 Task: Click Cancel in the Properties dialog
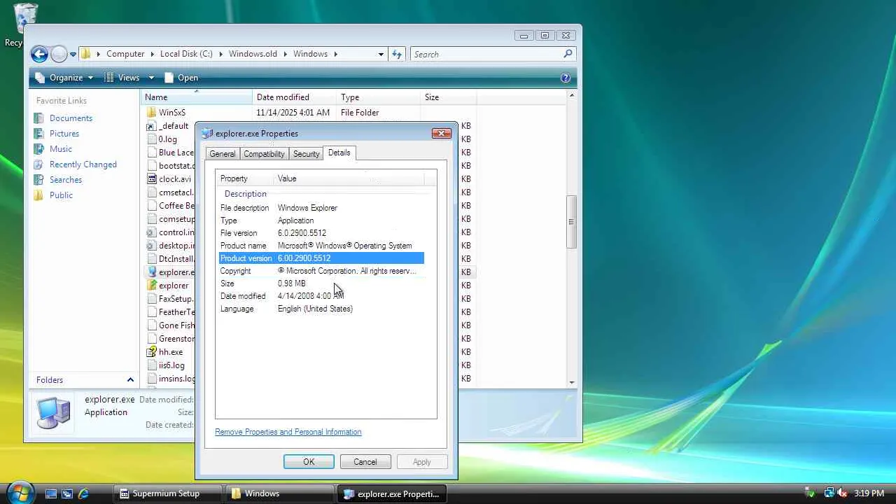click(365, 462)
